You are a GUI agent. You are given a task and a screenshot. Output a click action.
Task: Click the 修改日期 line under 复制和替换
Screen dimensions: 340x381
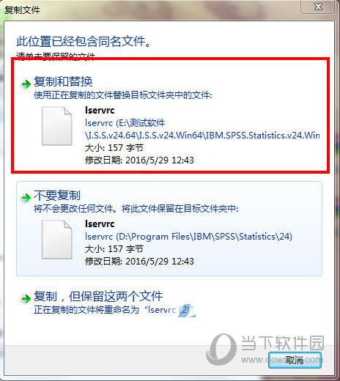[139, 160]
